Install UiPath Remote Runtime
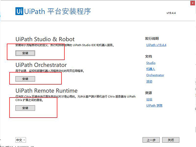 click(x=25, y=108)
